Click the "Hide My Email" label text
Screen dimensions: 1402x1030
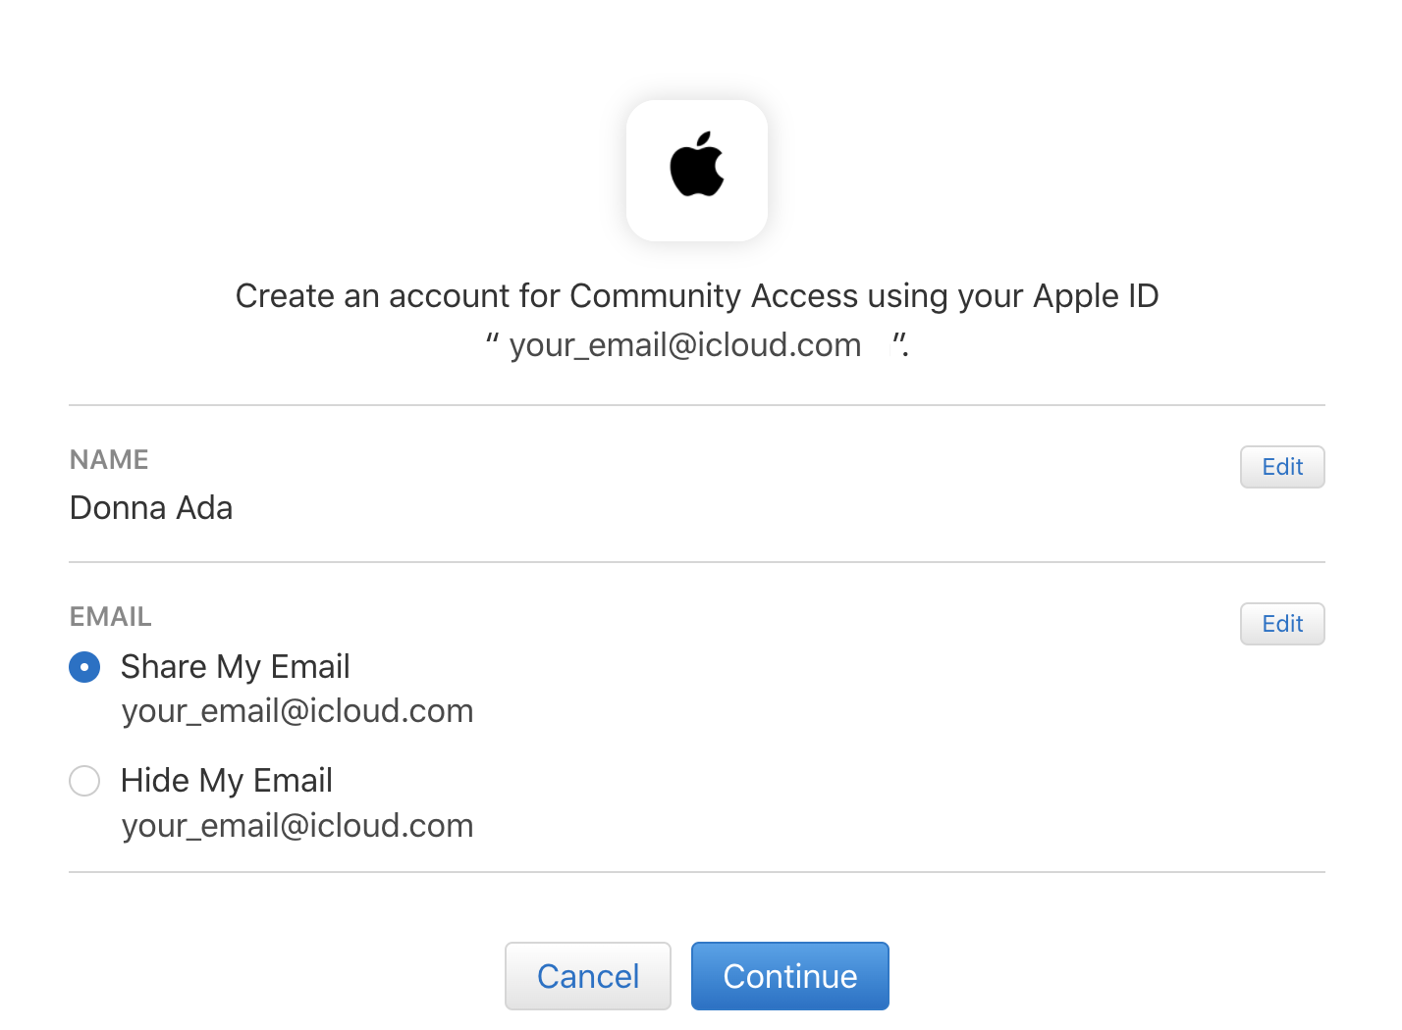click(227, 781)
